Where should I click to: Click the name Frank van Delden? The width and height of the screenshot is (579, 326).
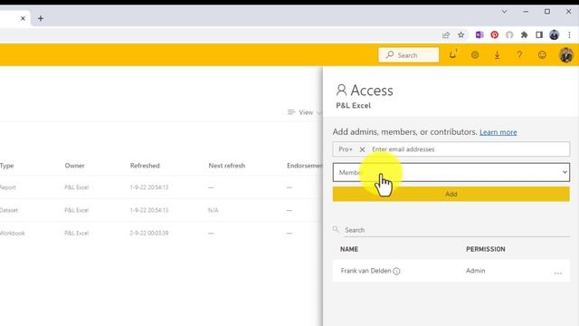coord(365,271)
